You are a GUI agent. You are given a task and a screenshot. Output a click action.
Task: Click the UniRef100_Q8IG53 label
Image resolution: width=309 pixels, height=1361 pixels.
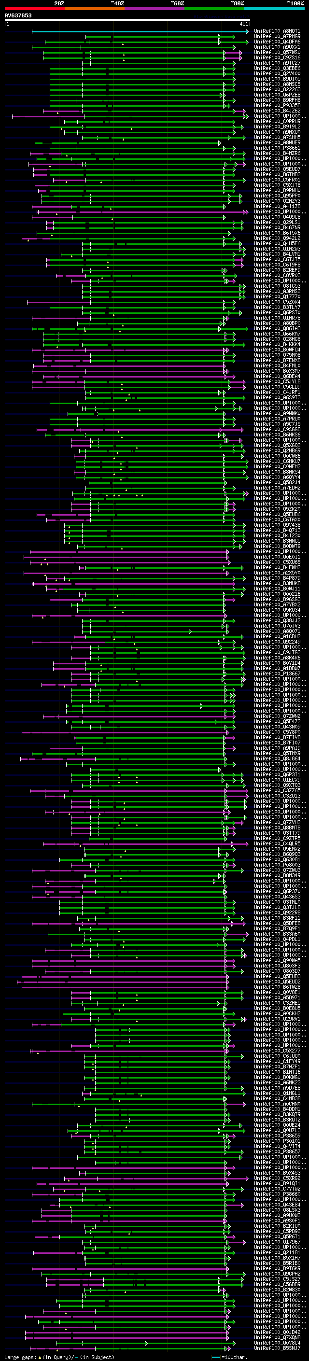(x=277, y=286)
